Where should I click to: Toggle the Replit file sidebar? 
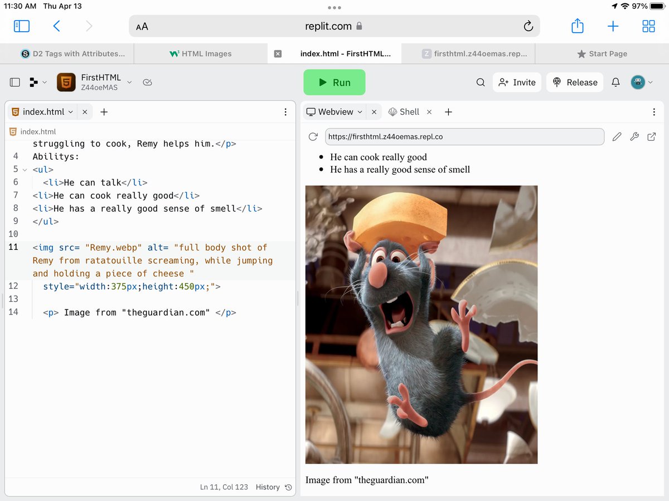click(x=15, y=82)
